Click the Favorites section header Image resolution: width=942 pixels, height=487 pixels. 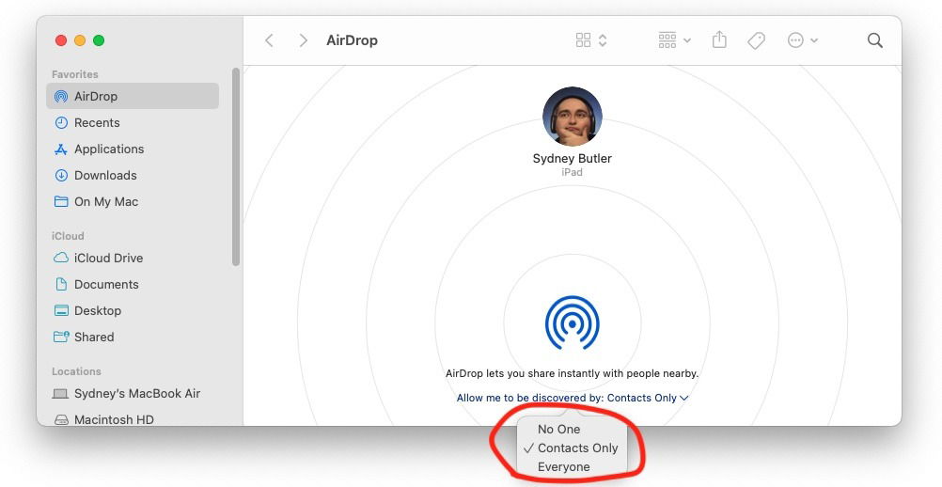tap(74, 74)
